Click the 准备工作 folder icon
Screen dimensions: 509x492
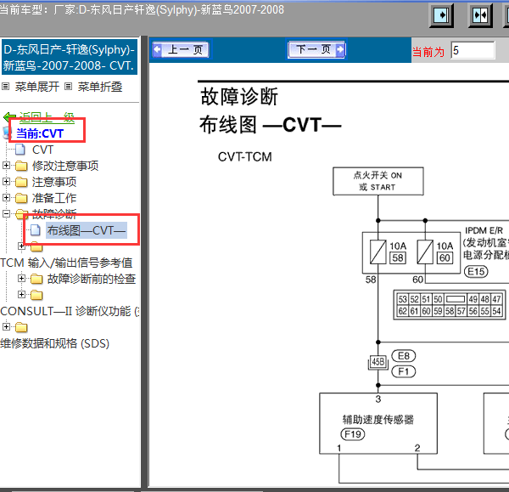point(21,198)
